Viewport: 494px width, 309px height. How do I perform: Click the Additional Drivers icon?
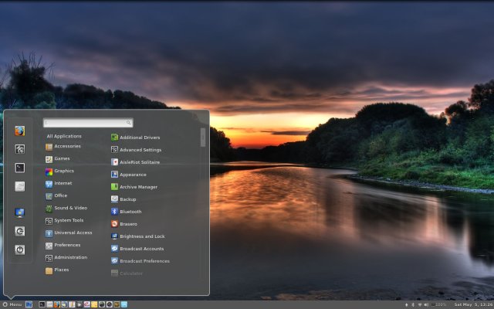point(115,138)
